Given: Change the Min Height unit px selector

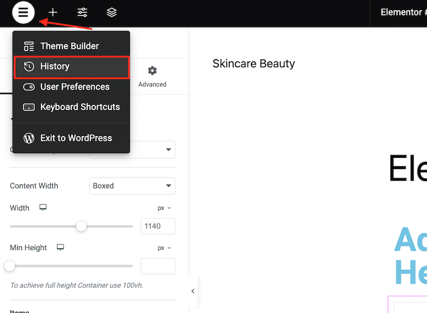Looking at the screenshot, I should (164, 248).
